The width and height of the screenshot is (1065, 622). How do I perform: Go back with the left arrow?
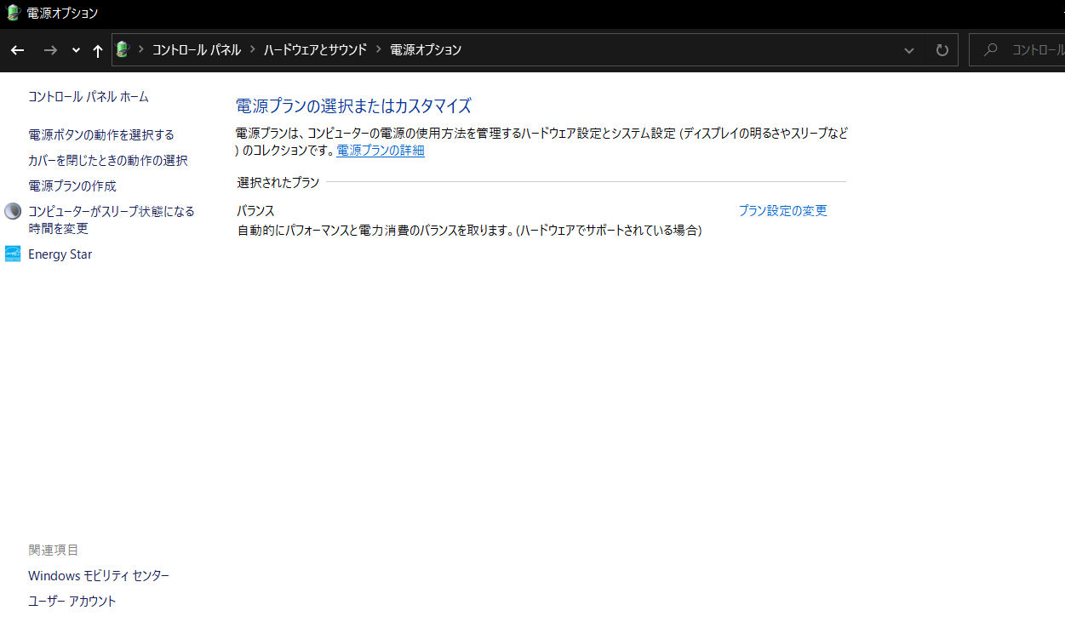pos(17,50)
